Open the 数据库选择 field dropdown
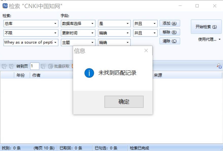 click(x=92, y=23)
